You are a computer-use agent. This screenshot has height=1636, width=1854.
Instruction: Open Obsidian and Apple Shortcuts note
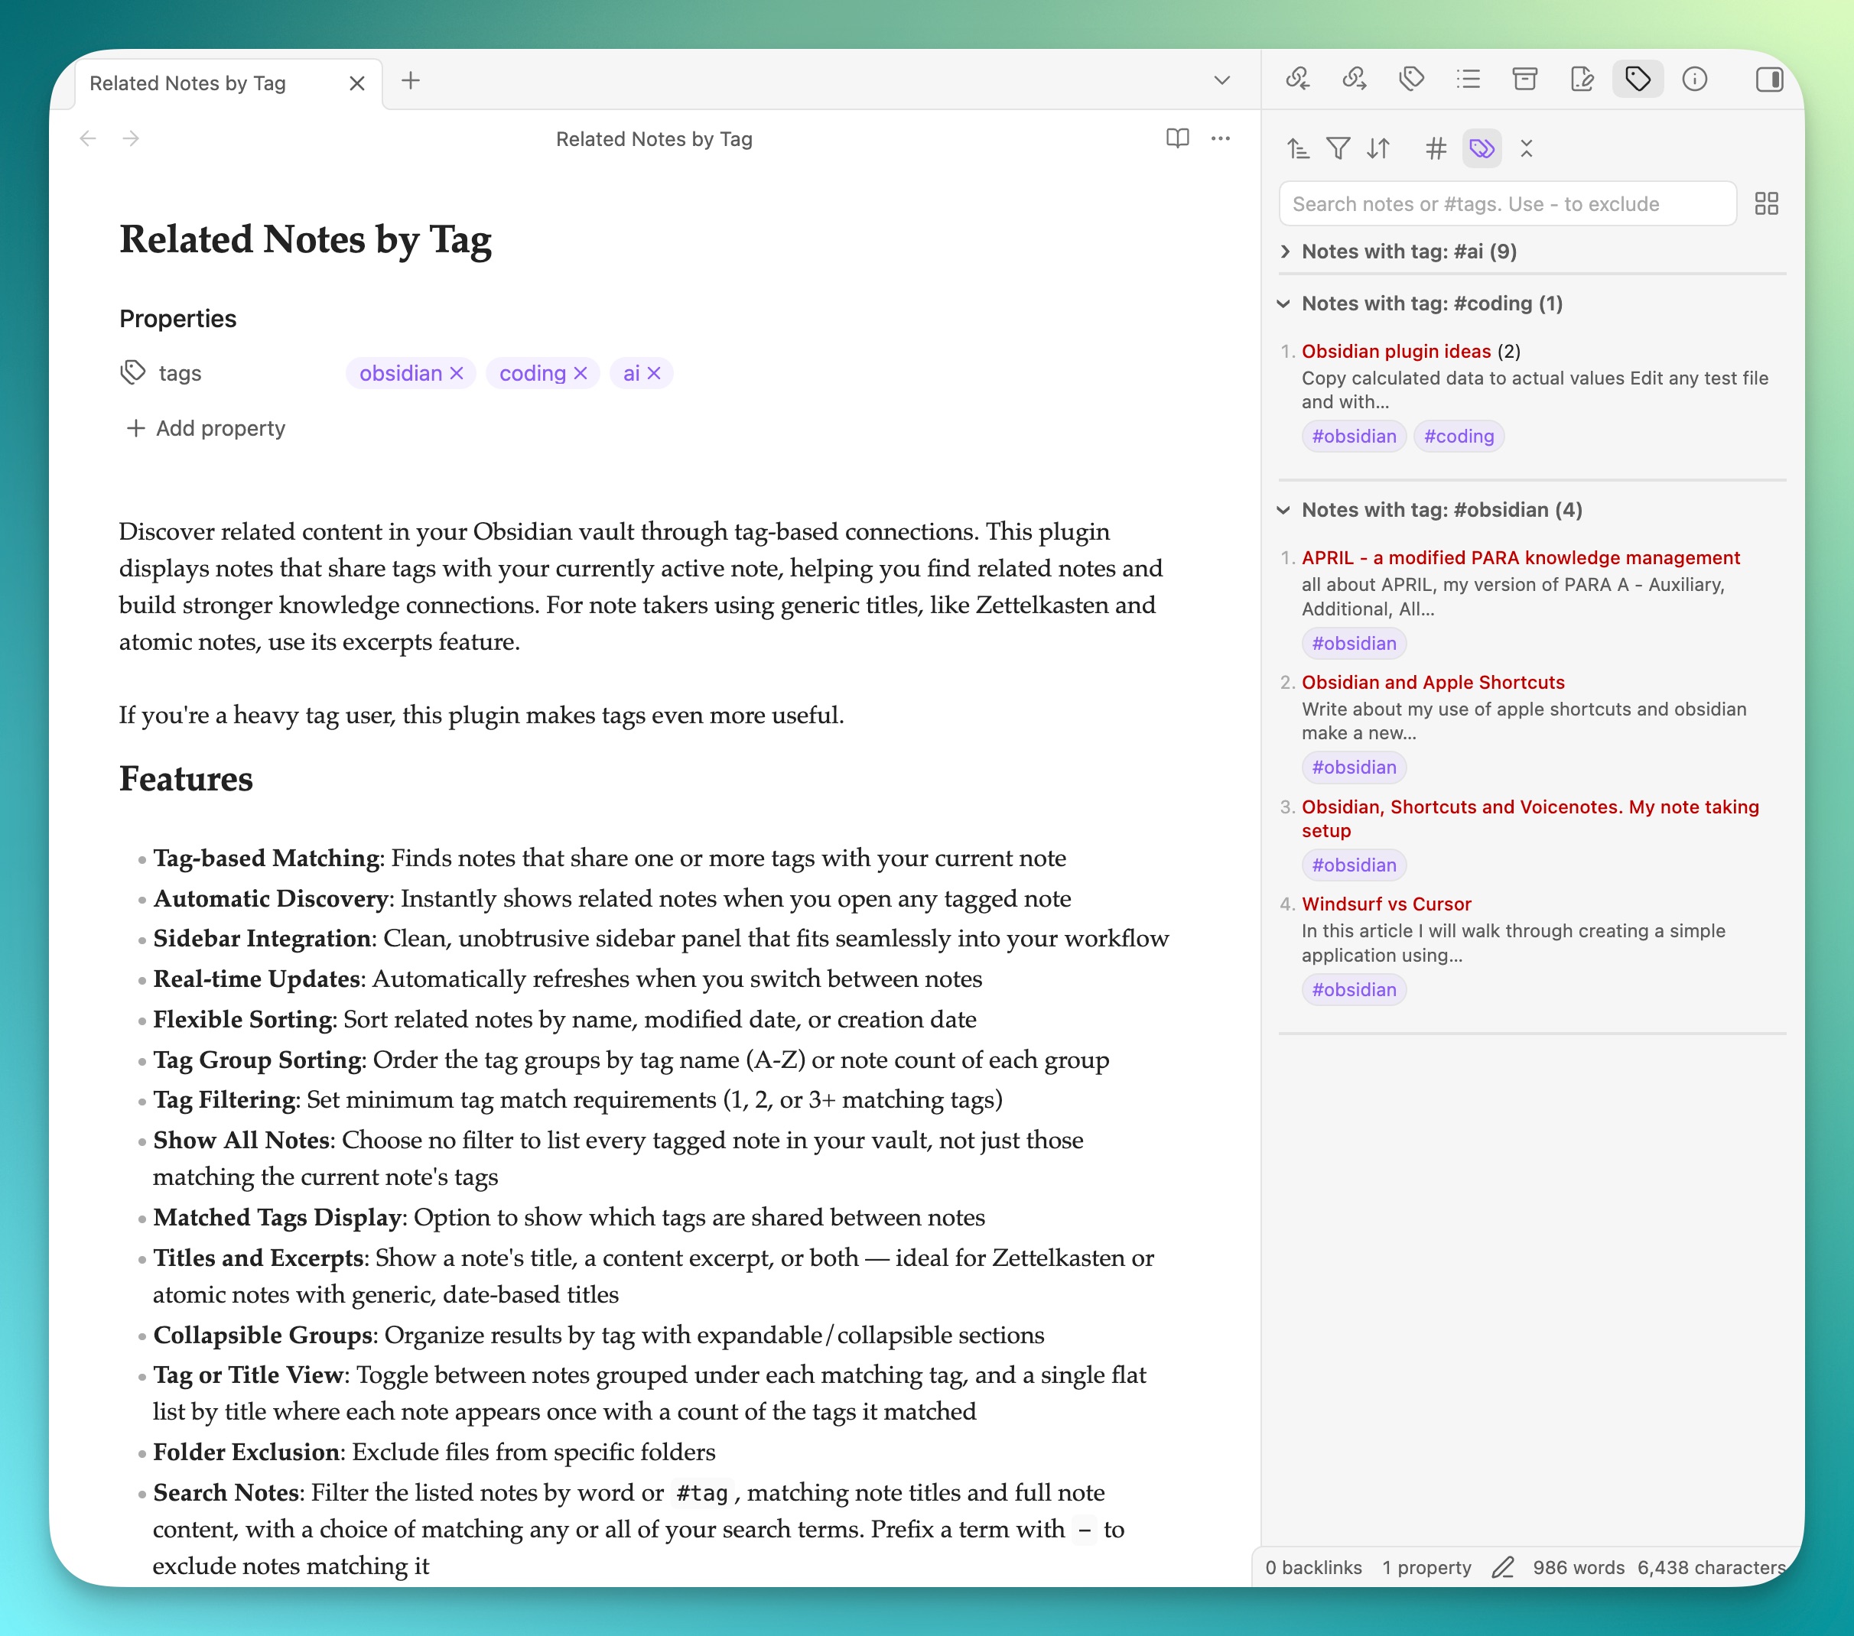[x=1433, y=683]
